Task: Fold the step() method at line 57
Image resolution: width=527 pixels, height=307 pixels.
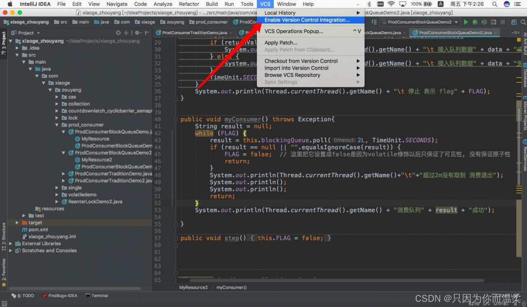Action: click(176, 238)
